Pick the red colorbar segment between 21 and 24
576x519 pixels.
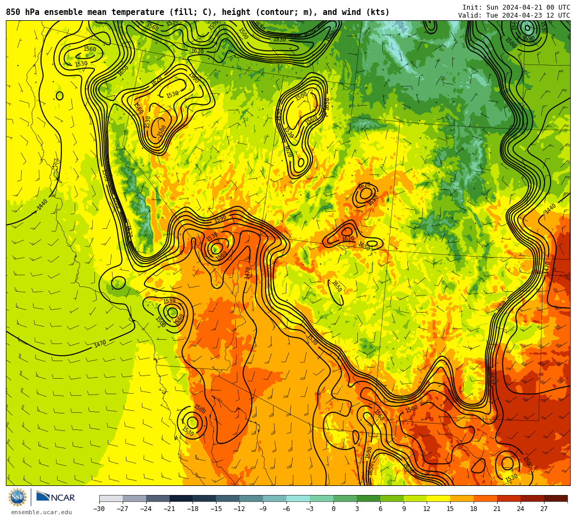pos(509,498)
